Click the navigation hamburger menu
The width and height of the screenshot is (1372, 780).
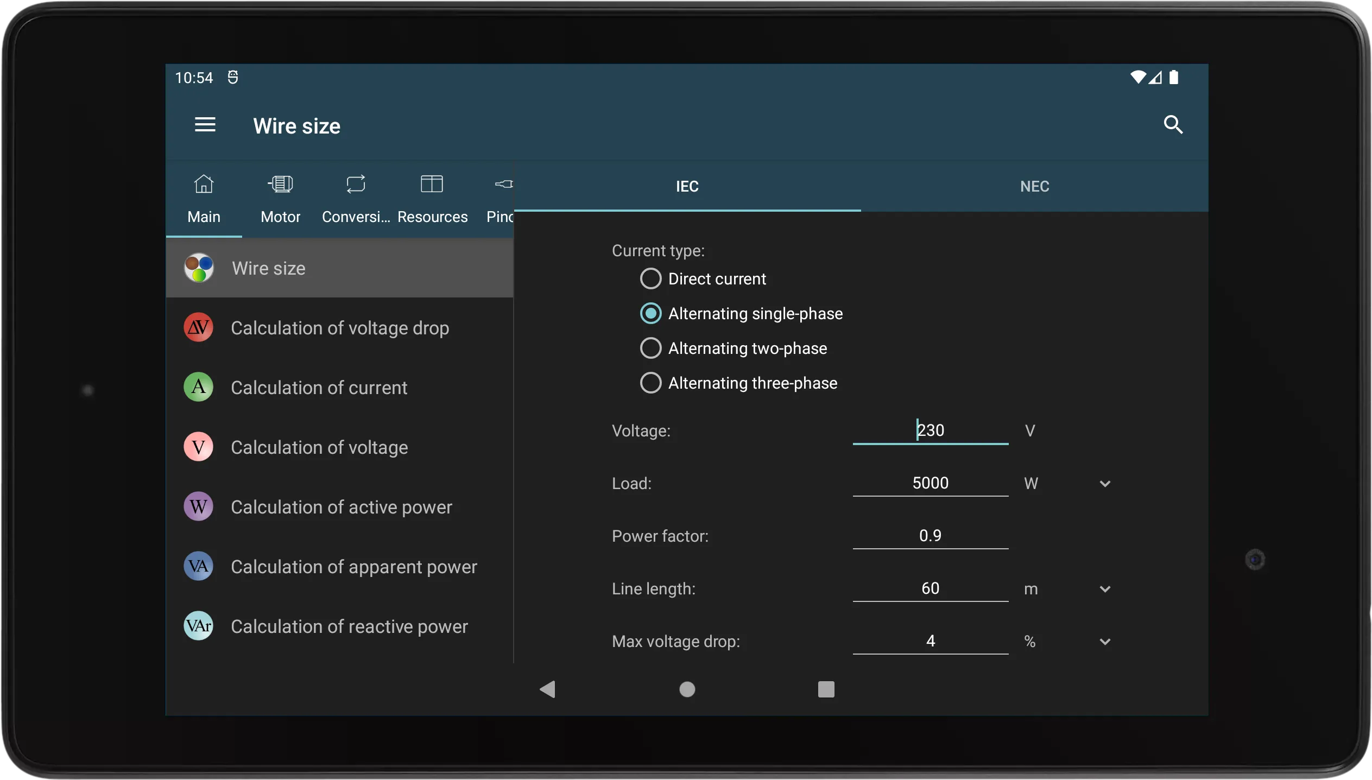pyautogui.click(x=205, y=124)
